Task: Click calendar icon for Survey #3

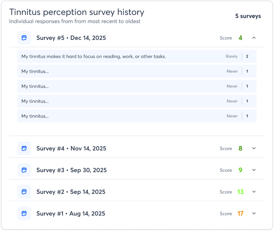Action: [24, 170]
